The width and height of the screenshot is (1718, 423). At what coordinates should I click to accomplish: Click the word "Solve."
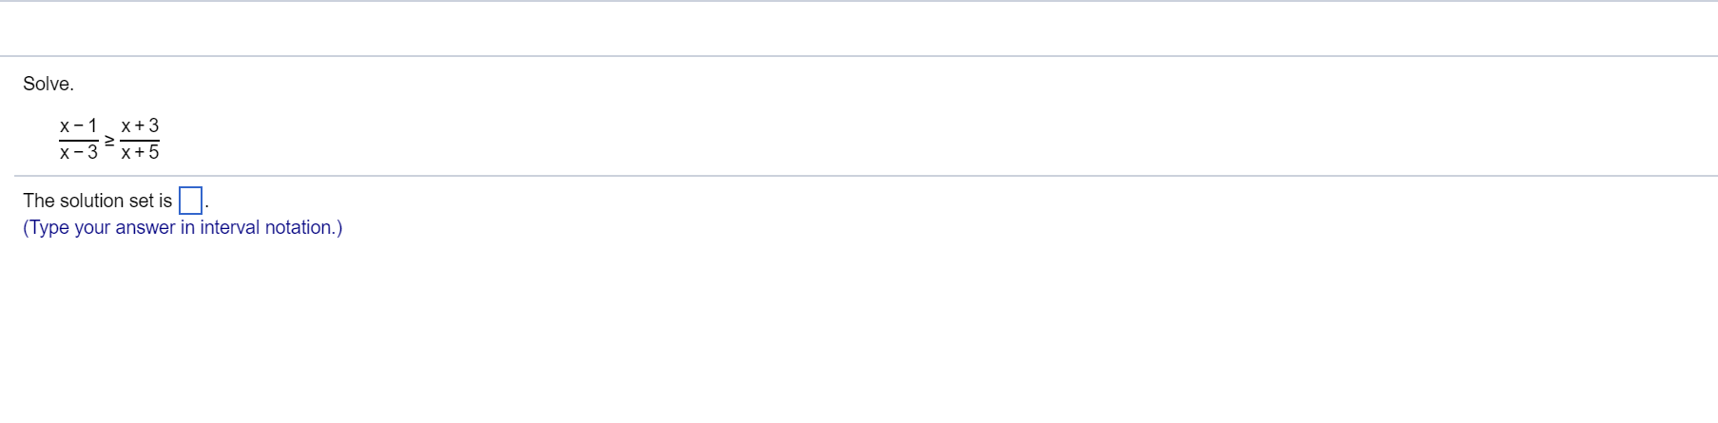pyautogui.click(x=48, y=84)
